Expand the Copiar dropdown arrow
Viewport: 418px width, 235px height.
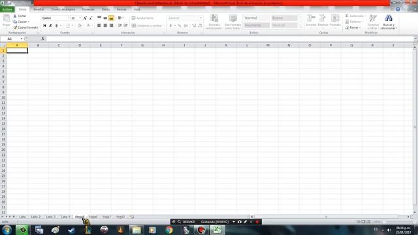tap(29, 22)
